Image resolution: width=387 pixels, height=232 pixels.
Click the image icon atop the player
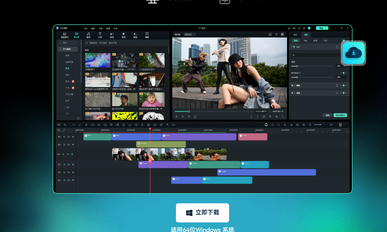coord(270,35)
